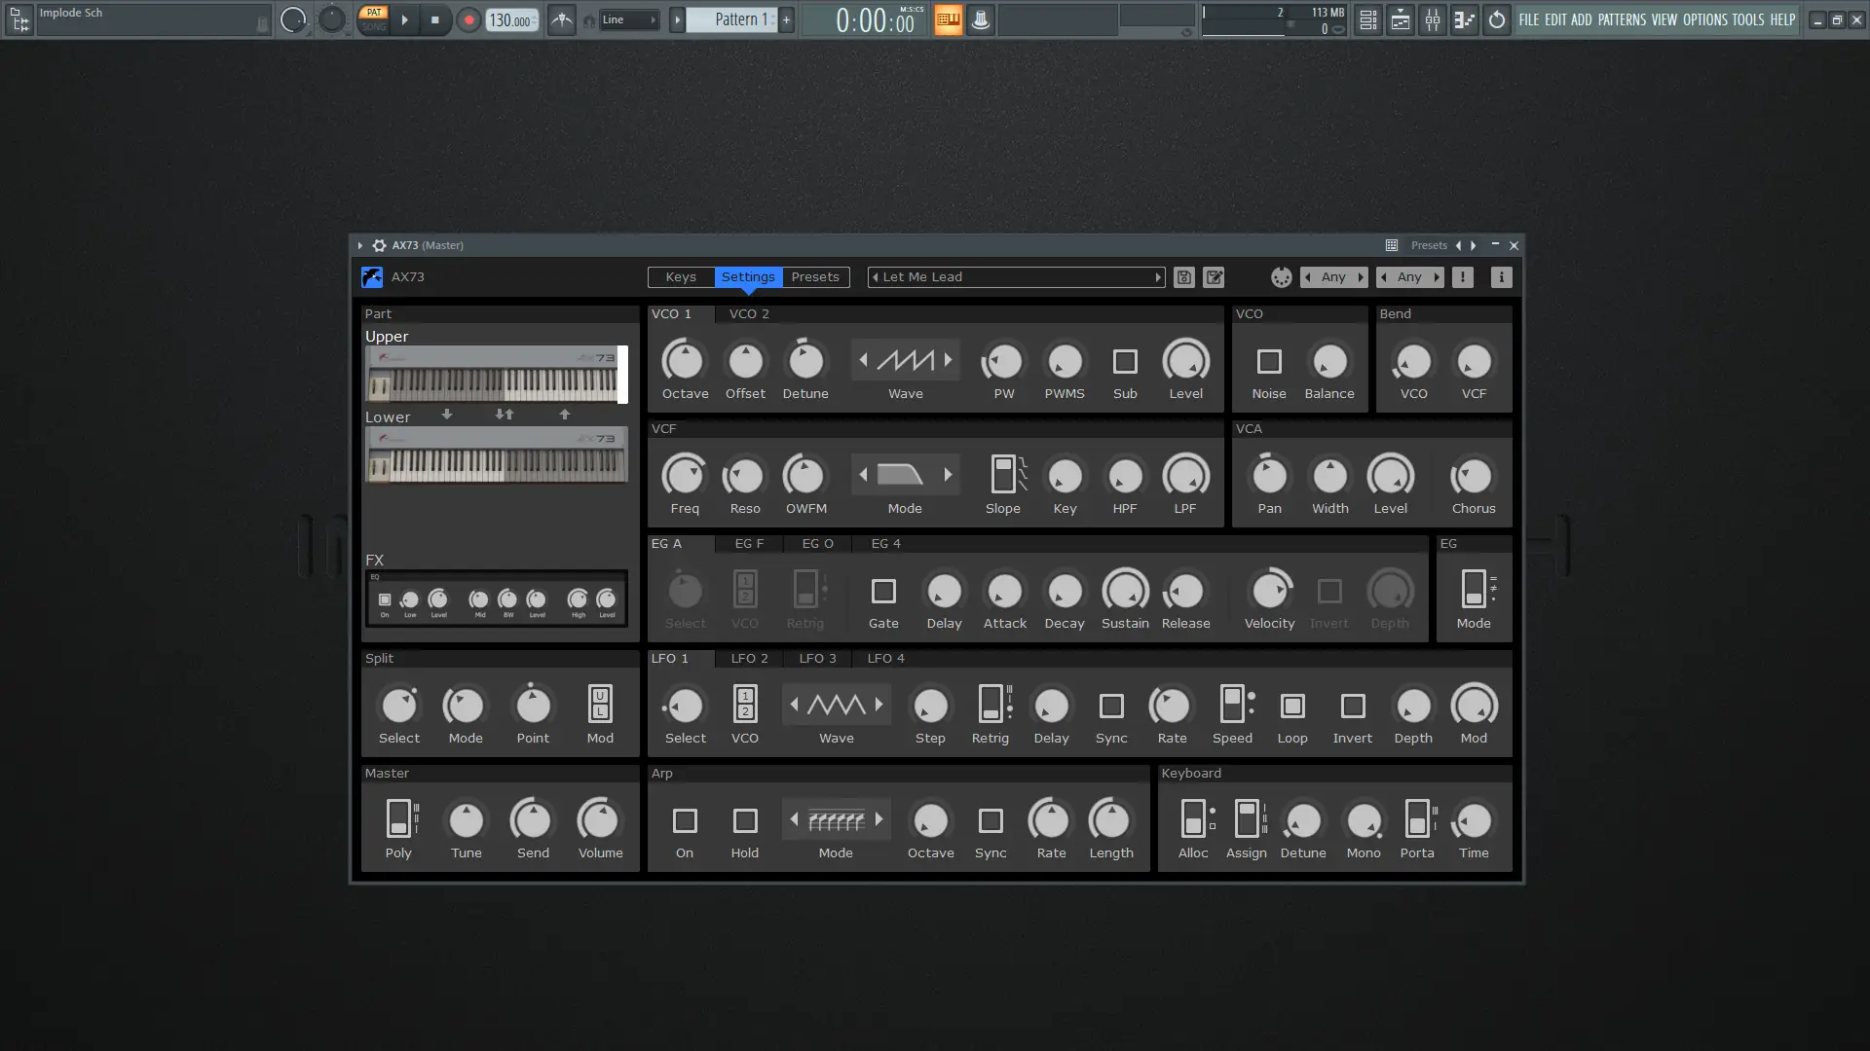Select next VCO 1 waveform arrow
The width and height of the screenshot is (1870, 1051).
tap(948, 361)
